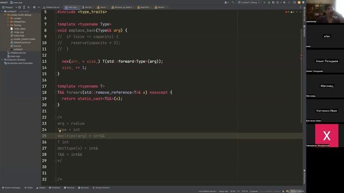Open Python Packages tool window
Viewport: 344px width, 193px height.
[x=11, y=188]
